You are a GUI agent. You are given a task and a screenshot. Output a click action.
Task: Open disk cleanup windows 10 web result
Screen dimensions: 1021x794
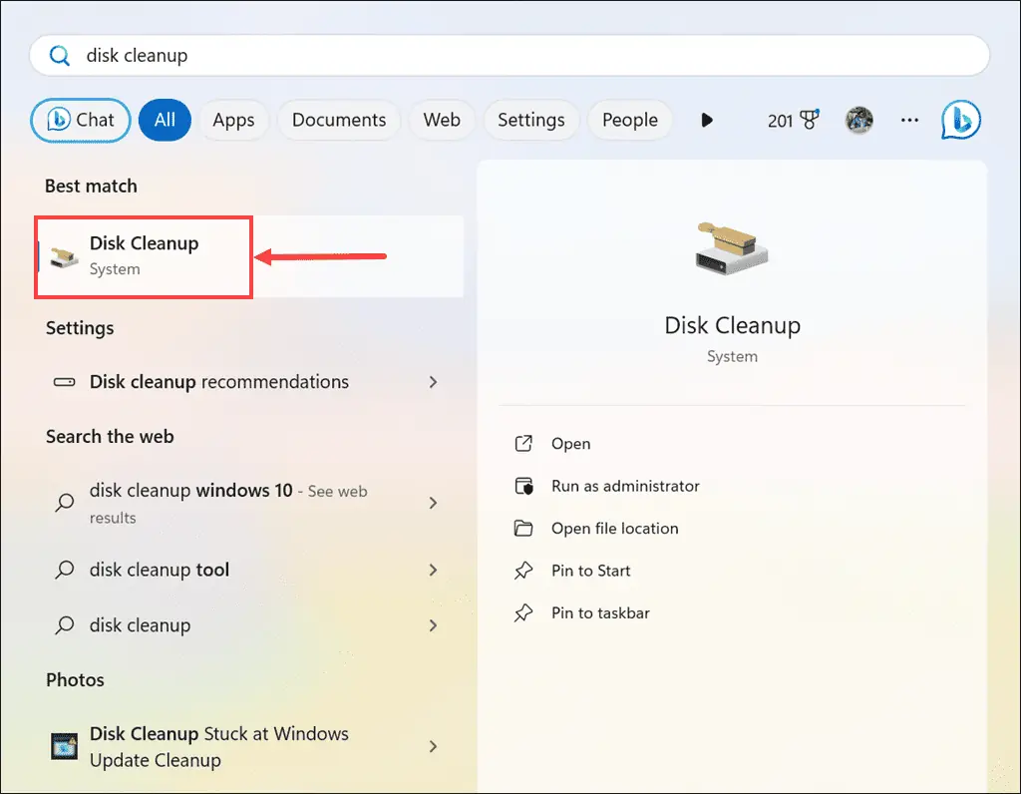[247, 503]
